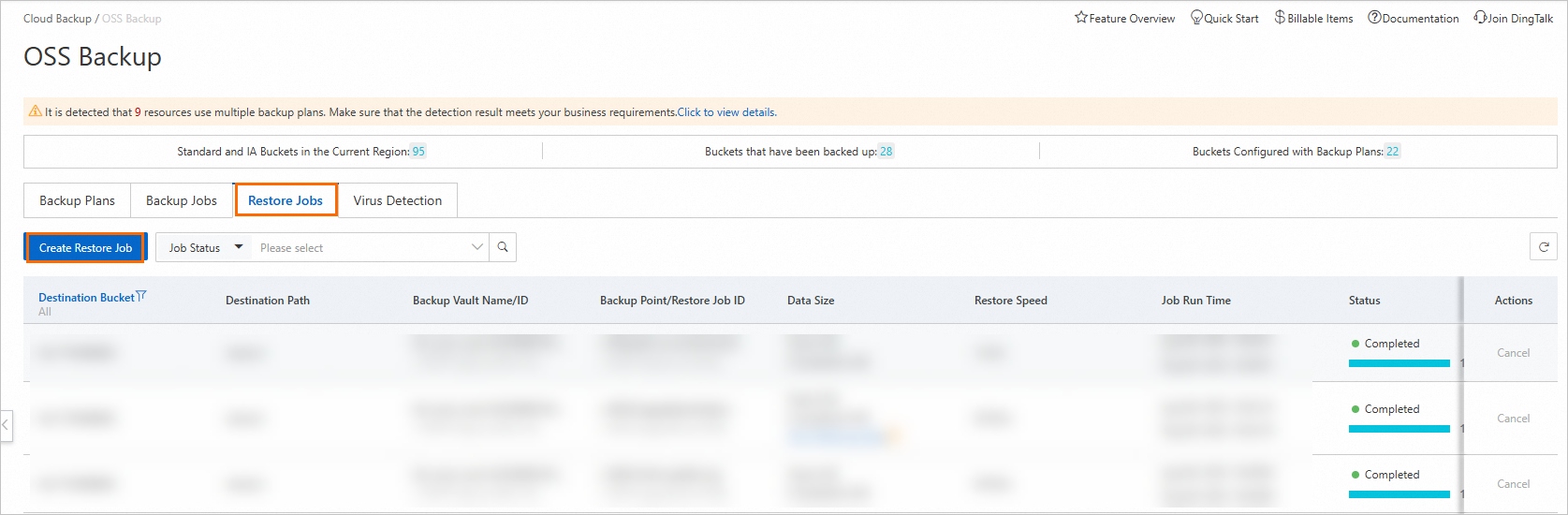The height and width of the screenshot is (515, 1568).
Task: Click the Backup Vault Name/ID column header
Action: pos(471,301)
